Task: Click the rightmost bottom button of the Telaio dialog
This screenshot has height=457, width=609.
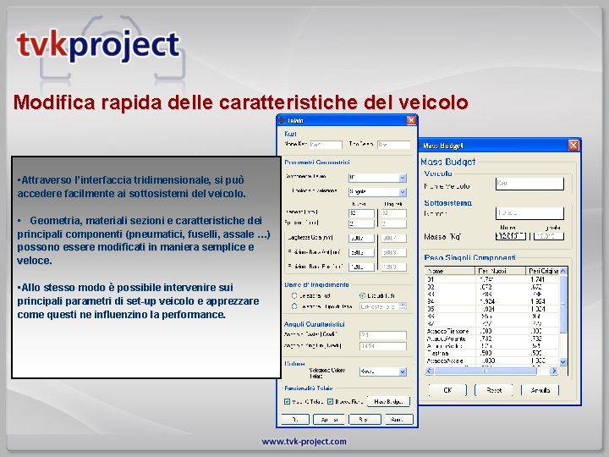Action: 398,419
